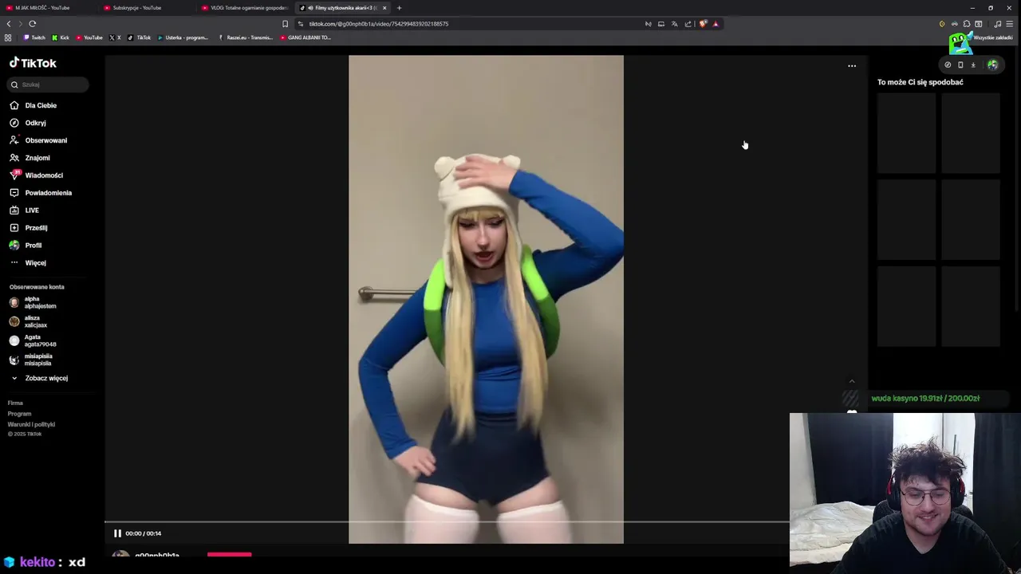Open the Dla Ciebie feed
The width and height of the screenshot is (1021, 574).
pyautogui.click(x=33, y=105)
